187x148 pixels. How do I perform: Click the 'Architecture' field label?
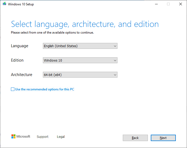click(x=22, y=75)
